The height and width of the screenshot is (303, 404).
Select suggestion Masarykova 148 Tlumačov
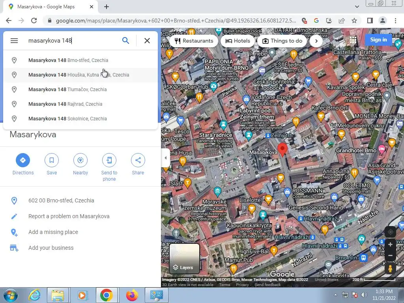pos(80,90)
